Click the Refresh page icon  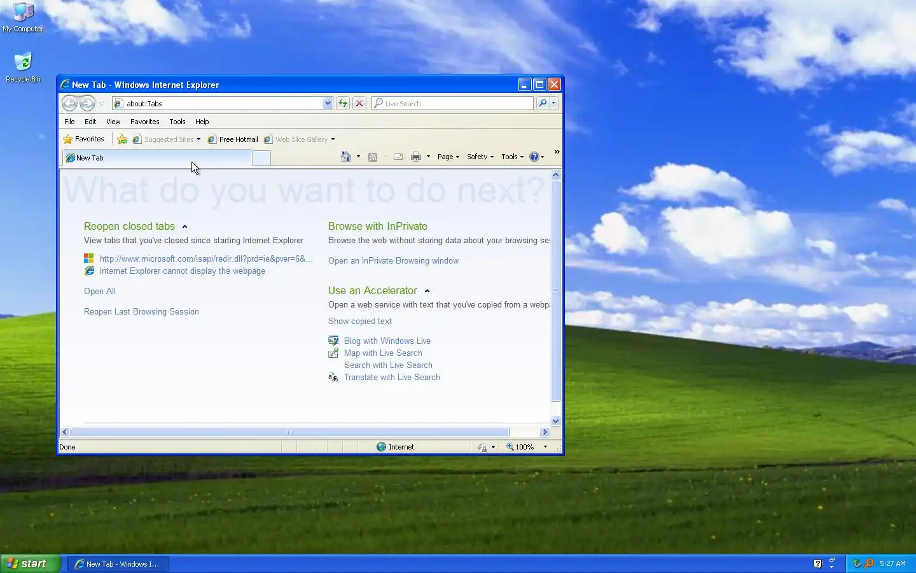click(343, 103)
